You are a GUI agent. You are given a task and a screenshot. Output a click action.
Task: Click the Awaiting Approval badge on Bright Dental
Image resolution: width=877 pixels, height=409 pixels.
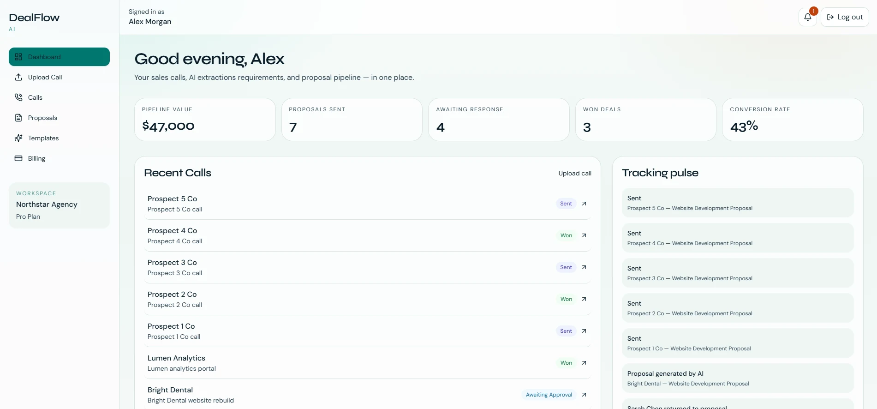(549, 395)
